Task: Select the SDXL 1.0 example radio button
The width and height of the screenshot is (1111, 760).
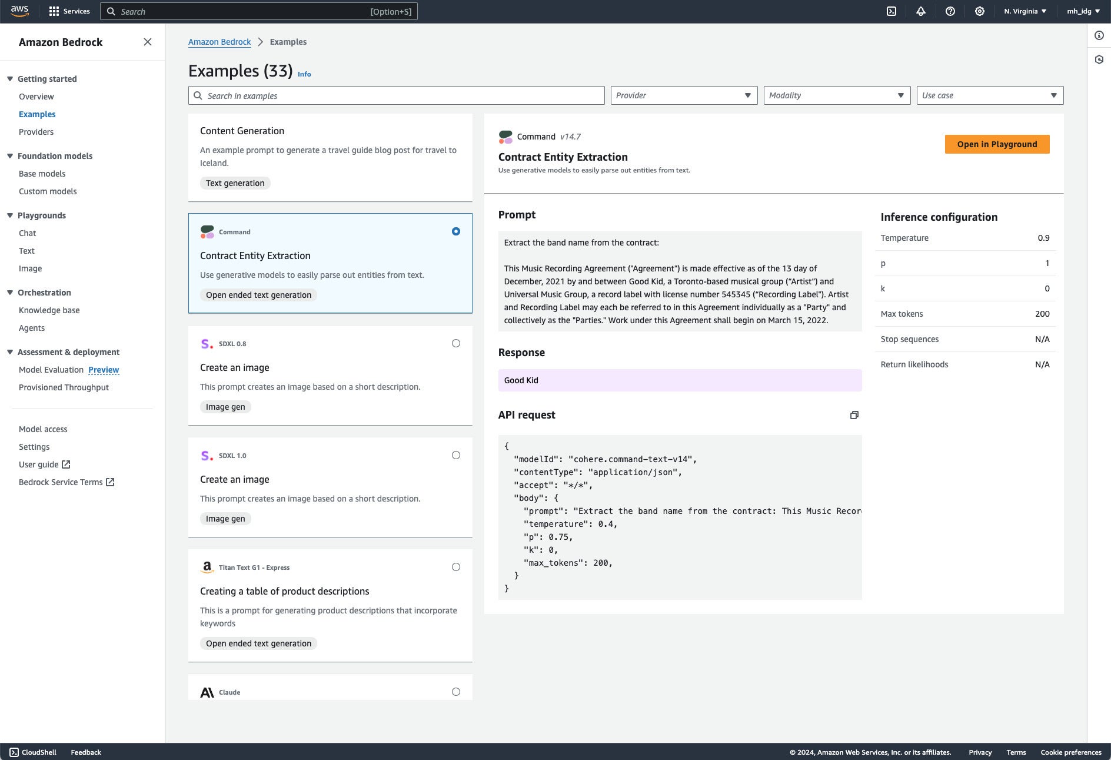Action: pyautogui.click(x=456, y=455)
